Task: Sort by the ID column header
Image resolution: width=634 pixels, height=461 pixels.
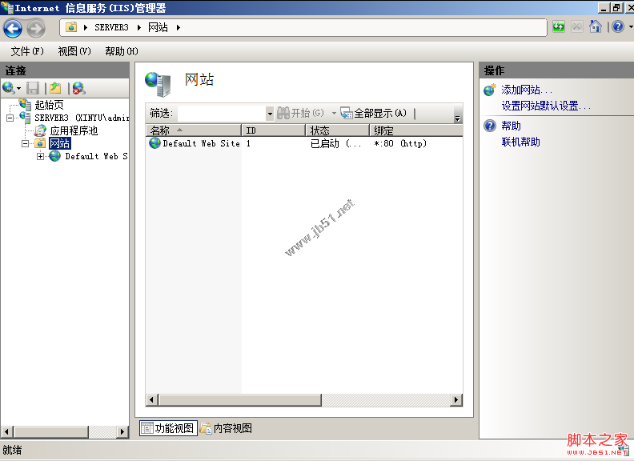Action: point(273,130)
